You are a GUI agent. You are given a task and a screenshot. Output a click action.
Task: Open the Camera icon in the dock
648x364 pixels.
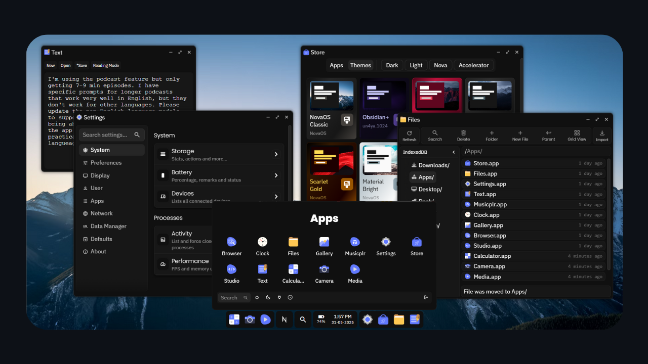click(250, 320)
